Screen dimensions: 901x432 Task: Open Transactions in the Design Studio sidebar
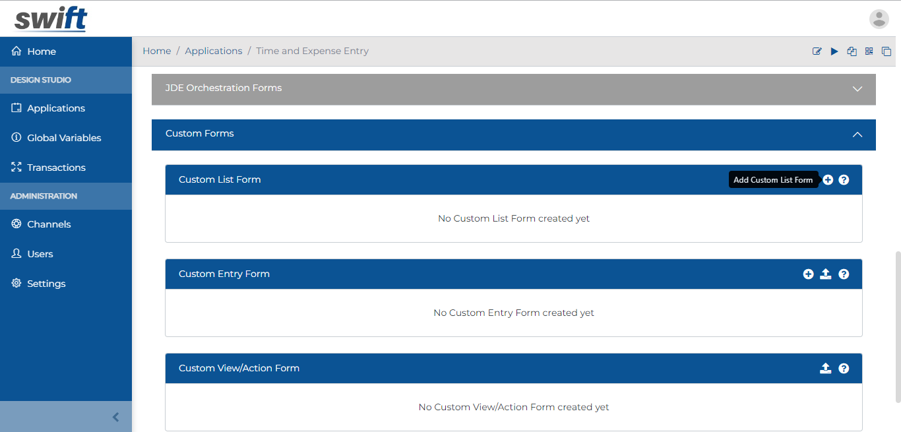pos(56,167)
